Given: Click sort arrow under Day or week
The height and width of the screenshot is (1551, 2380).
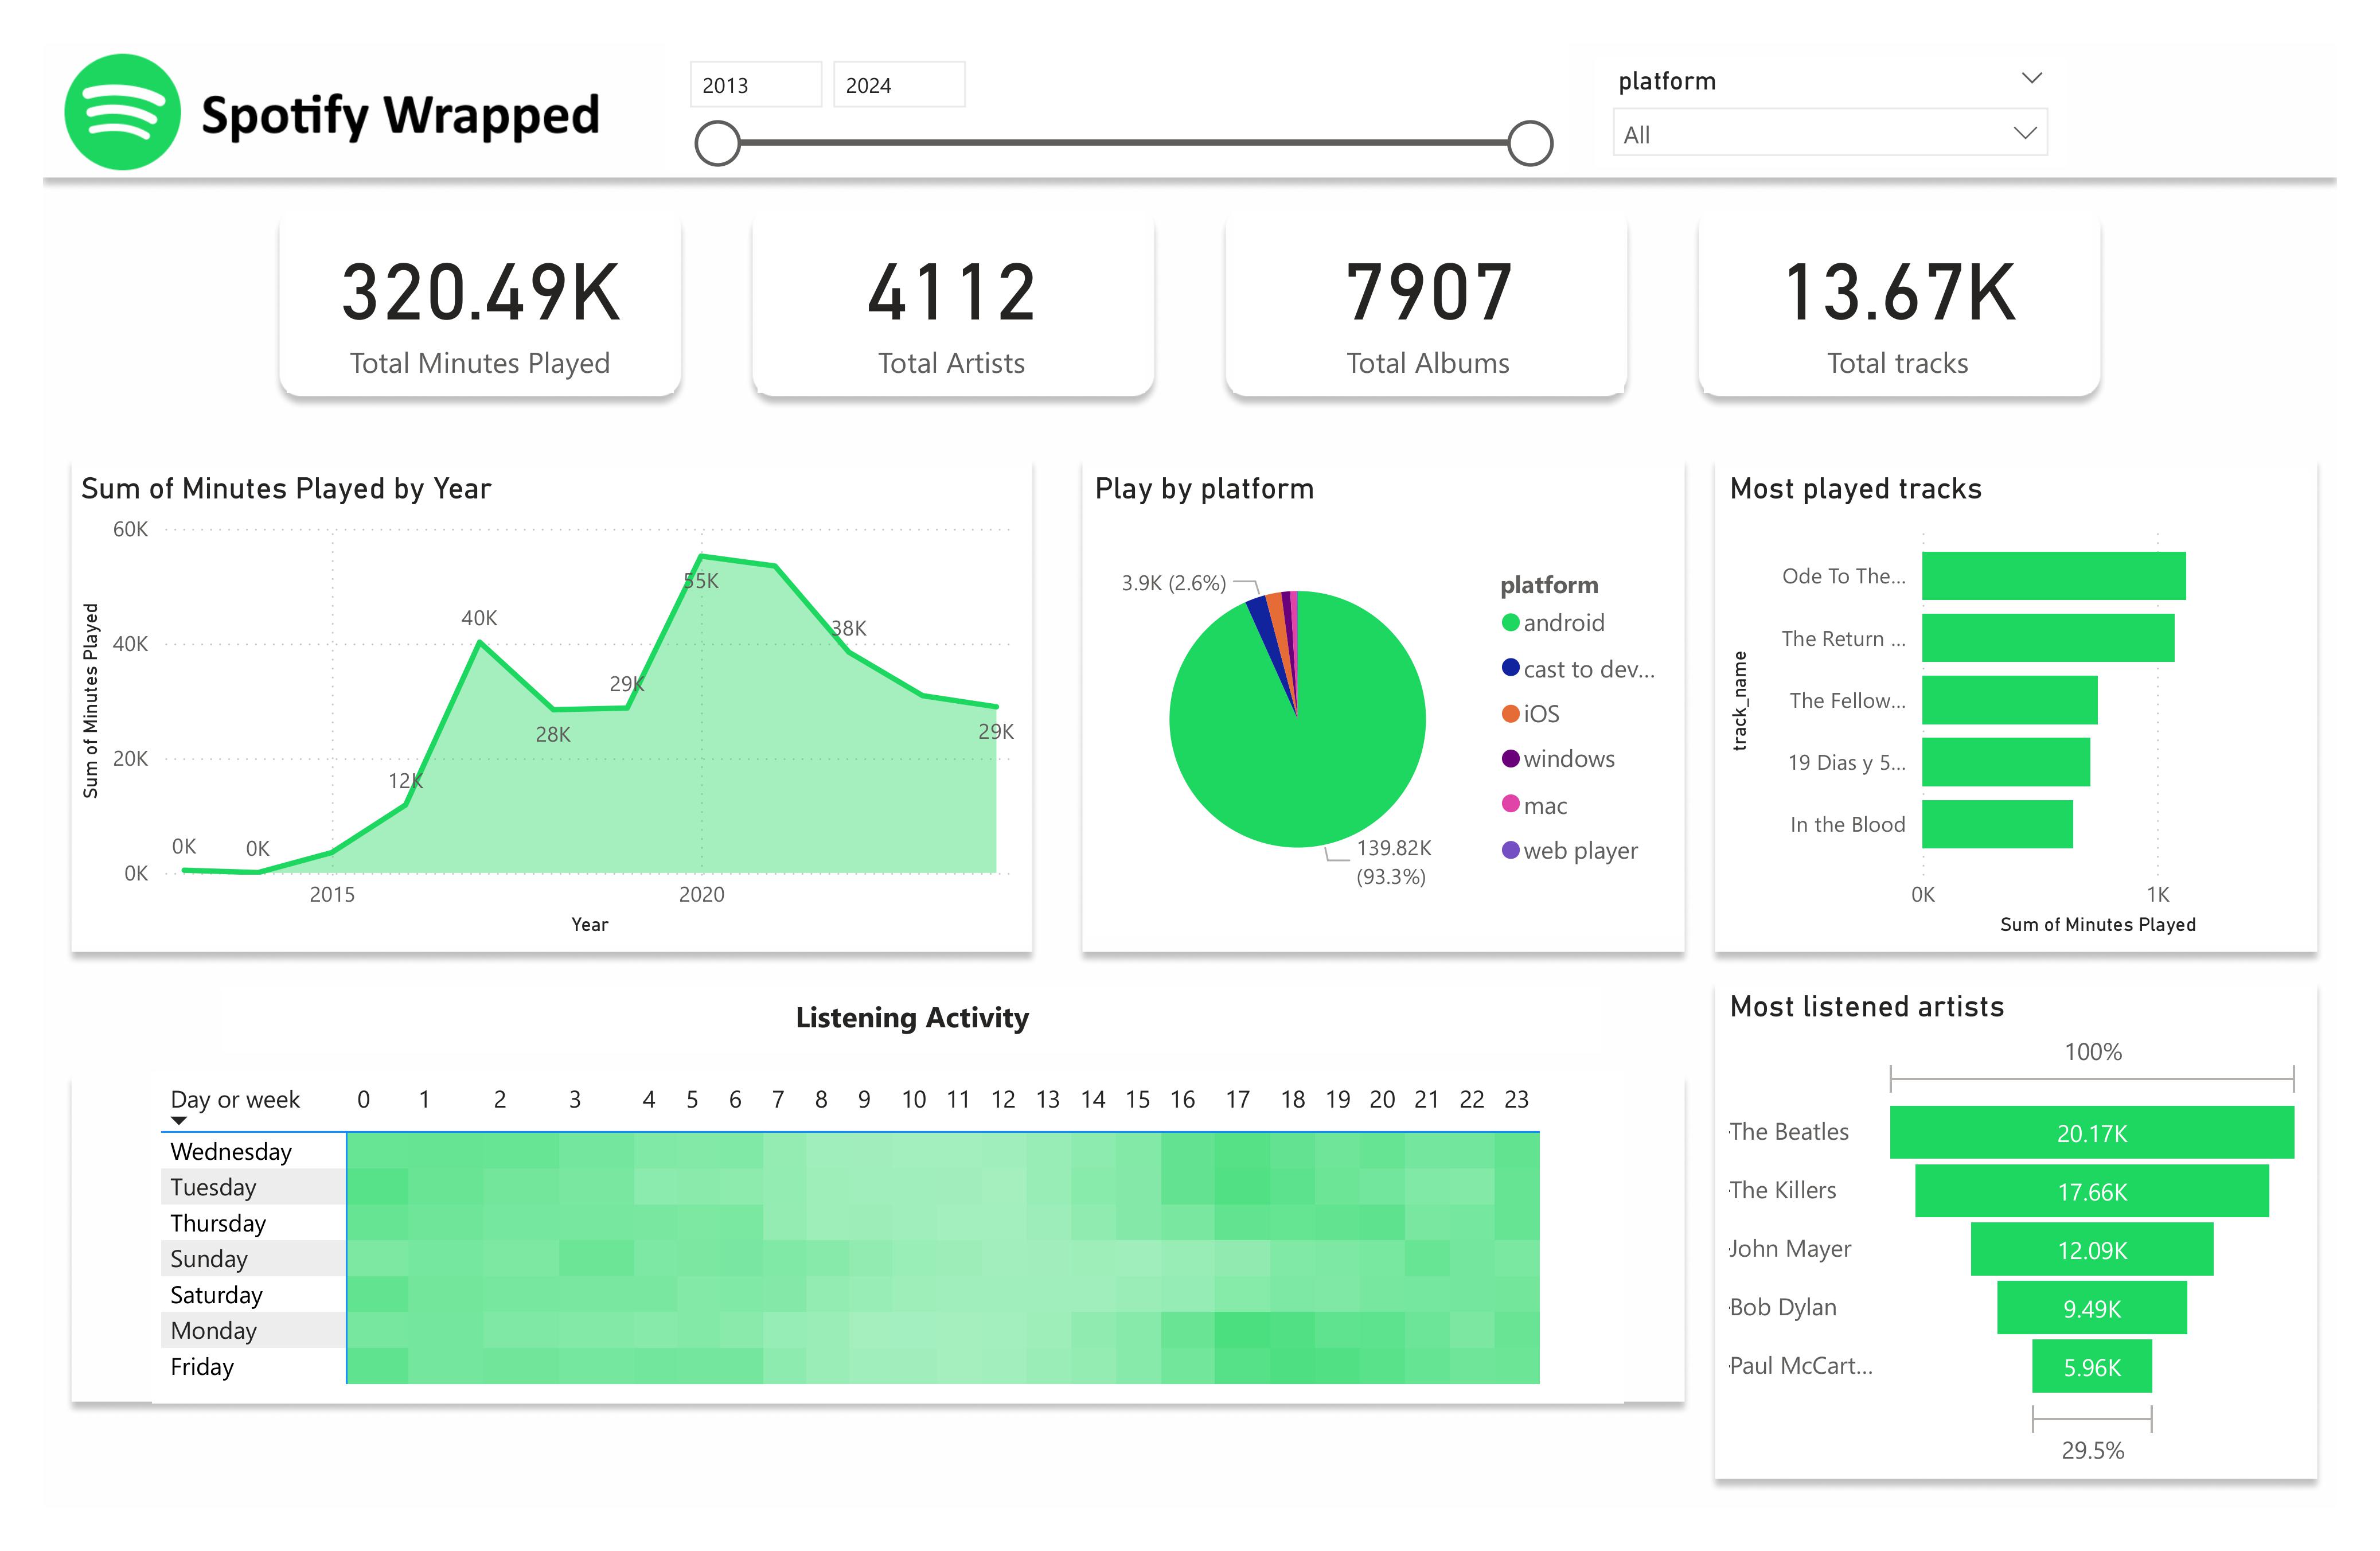Looking at the screenshot, I should [179, 1121].
